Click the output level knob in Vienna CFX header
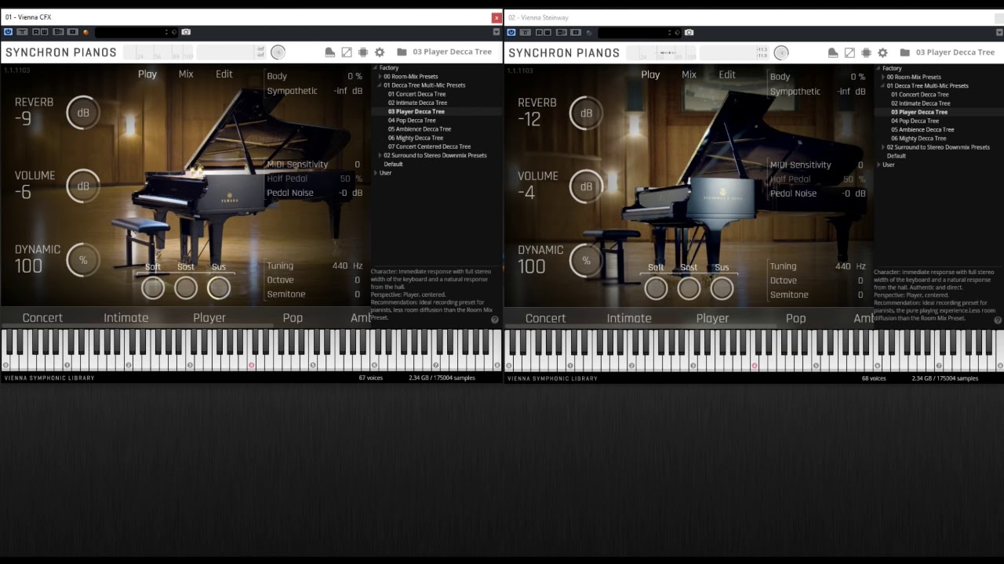 tap(278, 52)
